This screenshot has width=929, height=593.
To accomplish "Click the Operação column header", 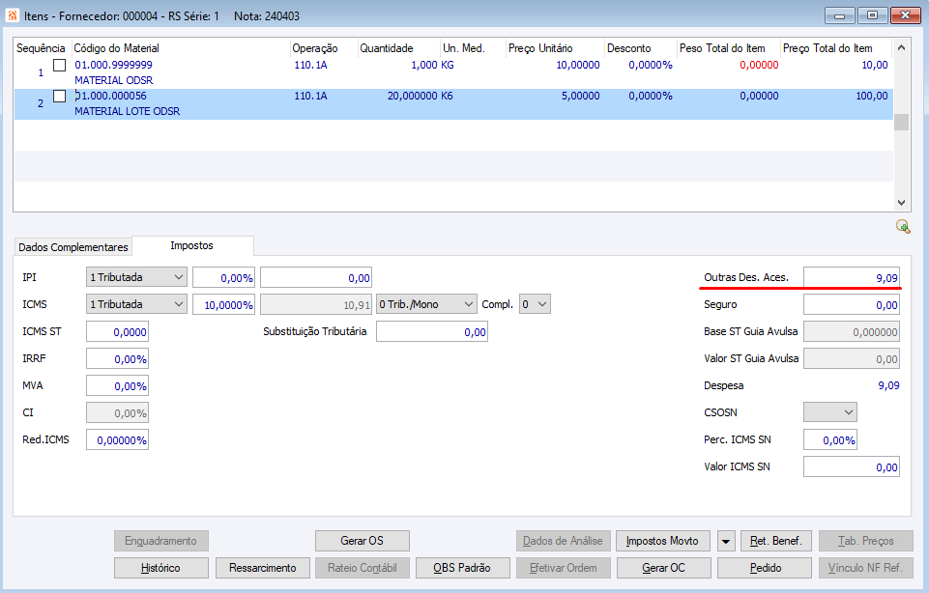I will click(324, 48).
